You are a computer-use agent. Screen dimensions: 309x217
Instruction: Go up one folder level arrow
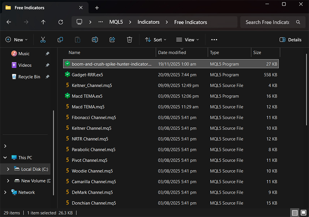tap(43, 22)
